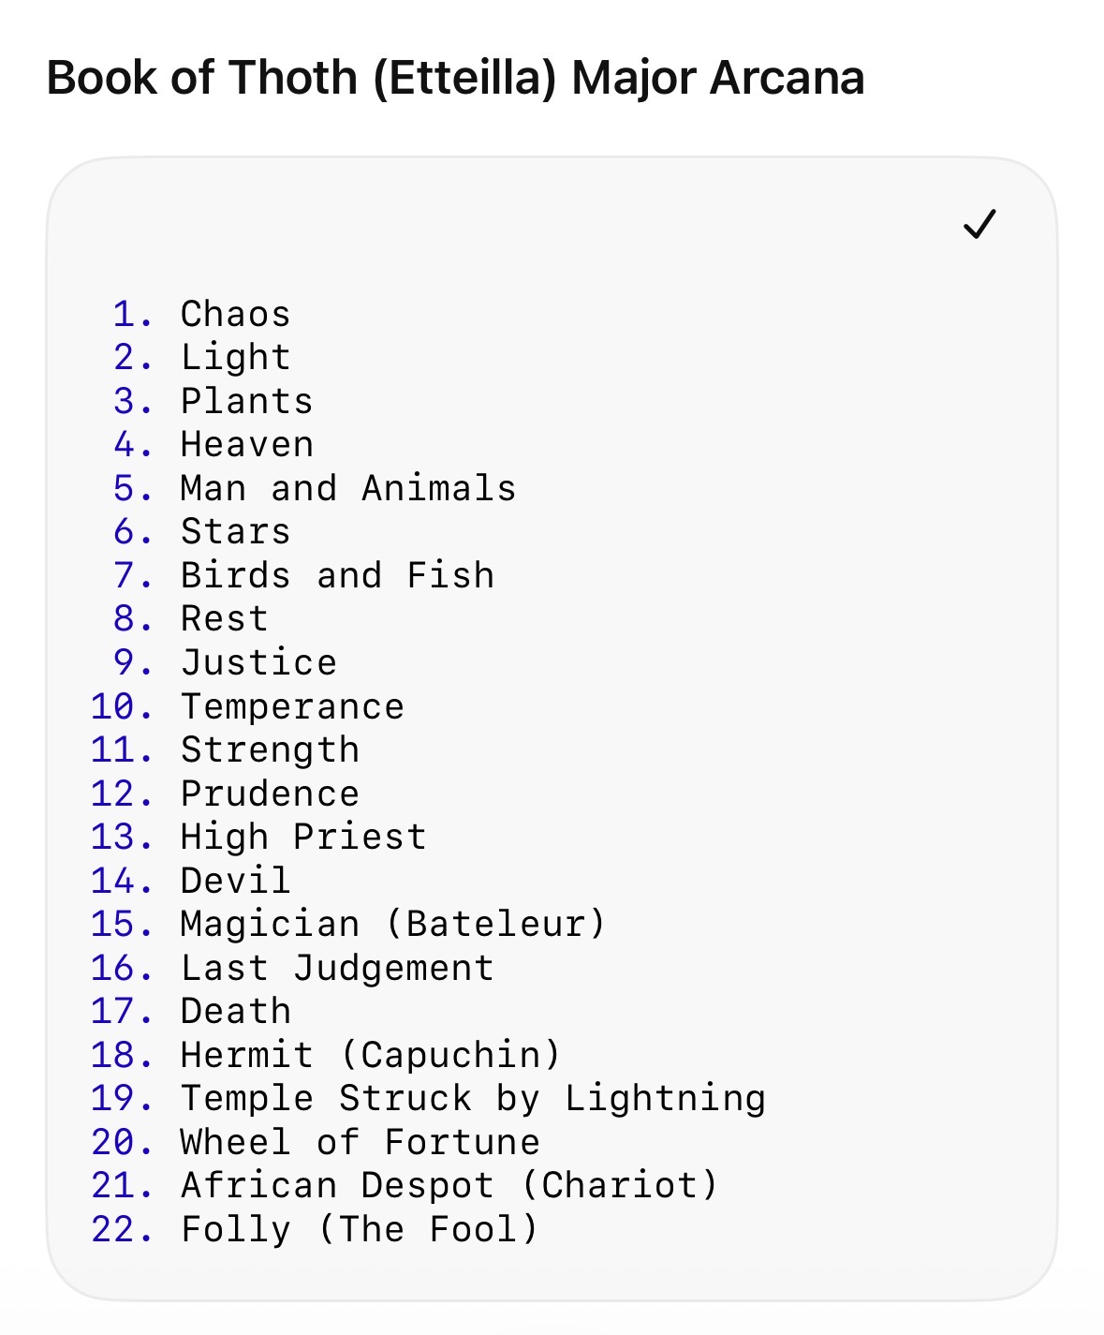Click the 'Last Judgement' line

point(337,968)
